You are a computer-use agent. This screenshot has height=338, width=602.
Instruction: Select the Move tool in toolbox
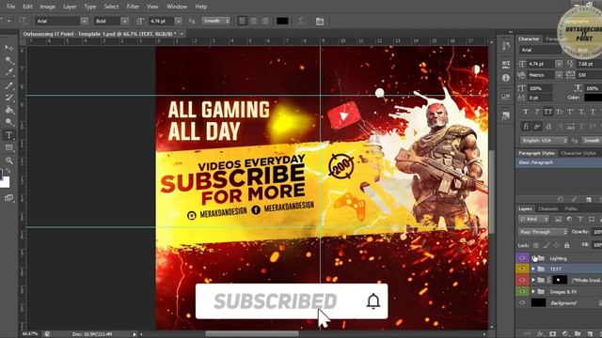(x=8, y=48)
